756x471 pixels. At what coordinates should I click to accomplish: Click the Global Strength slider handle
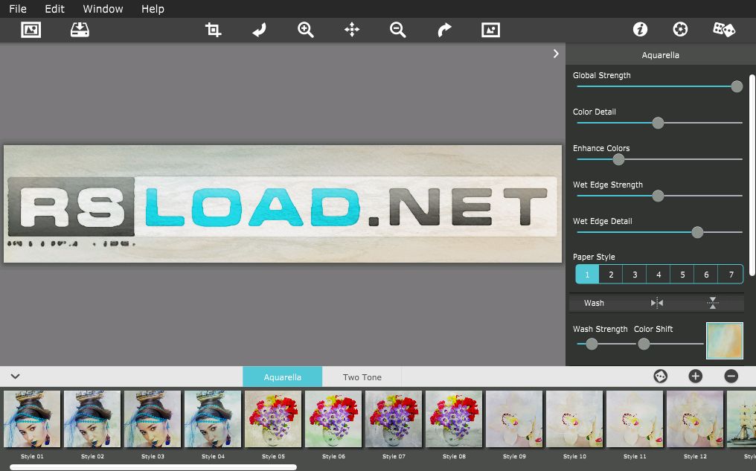(736, 86)
